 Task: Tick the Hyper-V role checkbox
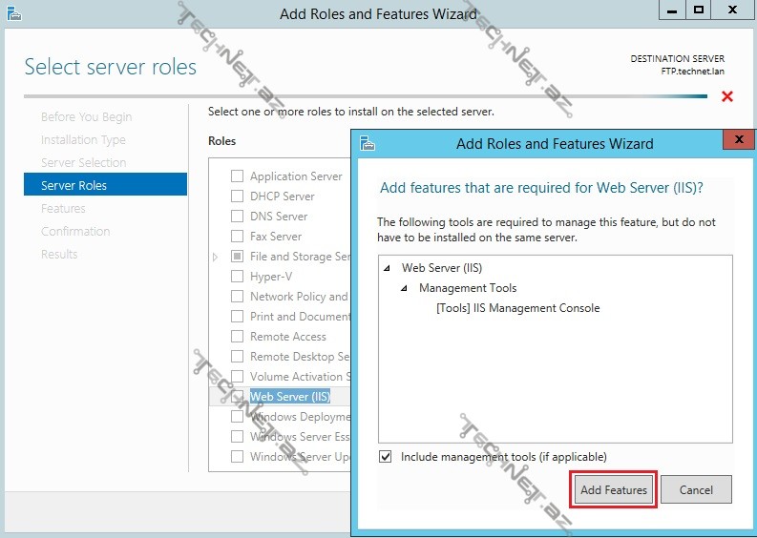(x=237, y=277)
